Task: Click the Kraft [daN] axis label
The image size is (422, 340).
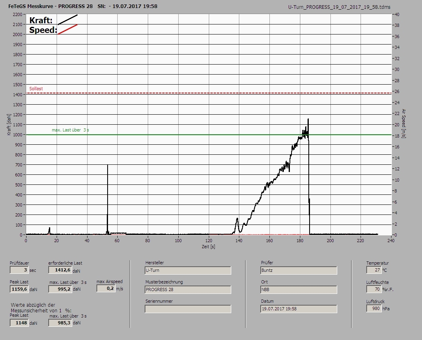Action: (x=9, y=124)
